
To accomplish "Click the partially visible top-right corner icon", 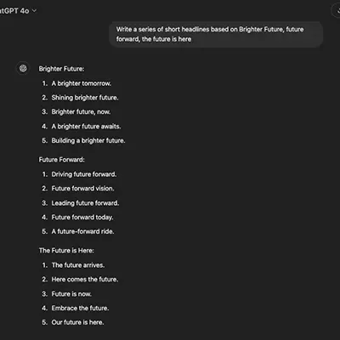I will (337, 11).
